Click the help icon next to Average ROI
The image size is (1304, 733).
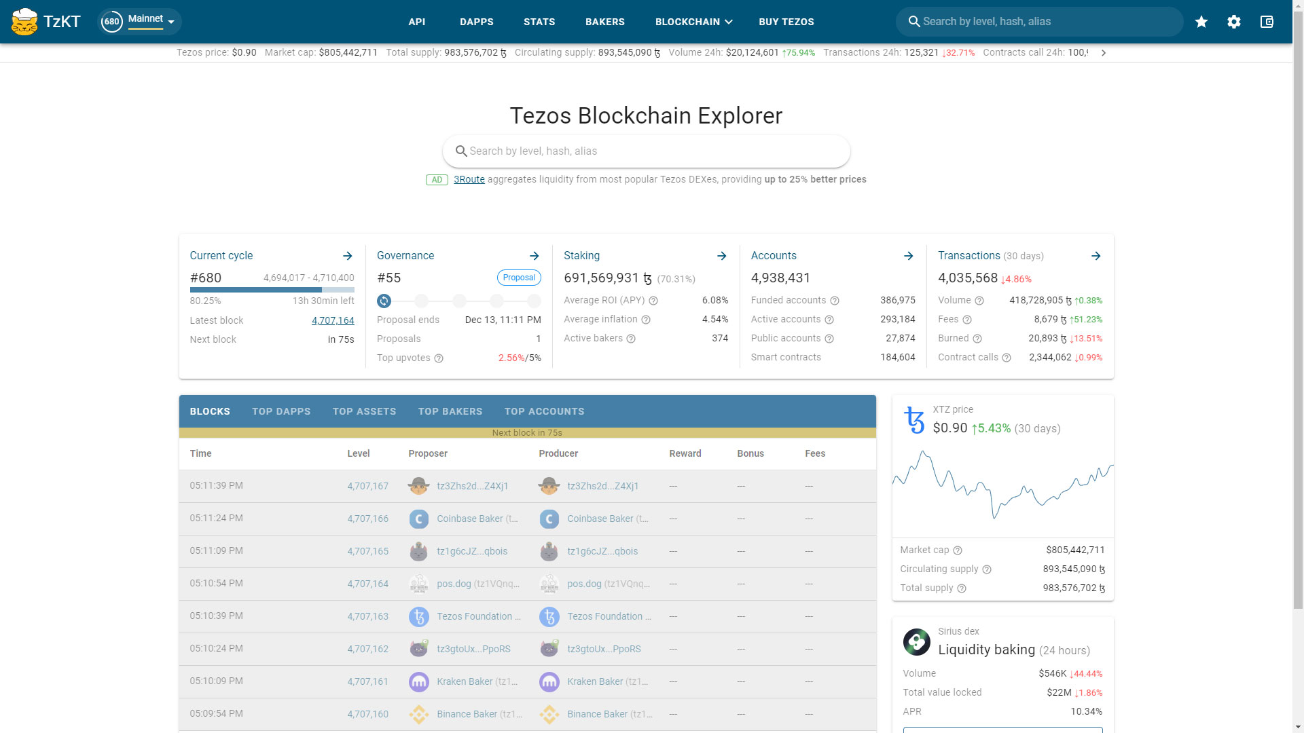[x=653, y=300]
